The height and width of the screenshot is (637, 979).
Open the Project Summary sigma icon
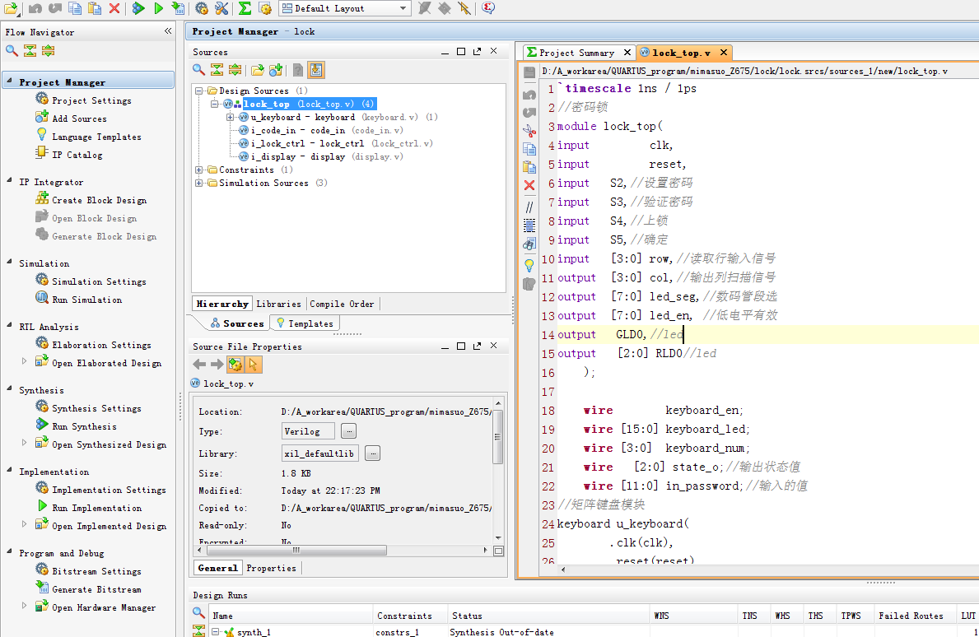(x=245, y=8)
